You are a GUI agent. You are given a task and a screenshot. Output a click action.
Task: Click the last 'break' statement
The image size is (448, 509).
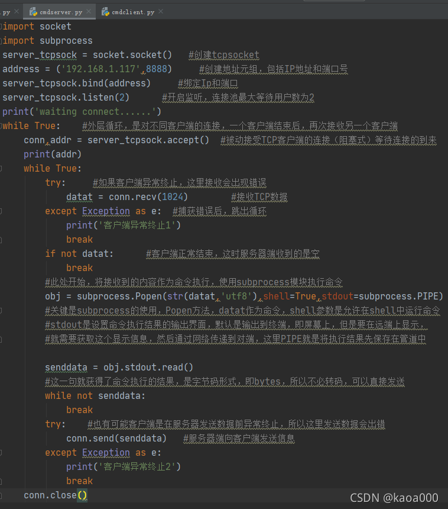click(x=79, y=481)
